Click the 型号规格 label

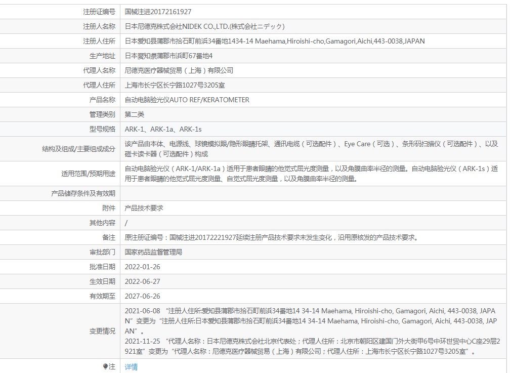(x=102, y=129)
